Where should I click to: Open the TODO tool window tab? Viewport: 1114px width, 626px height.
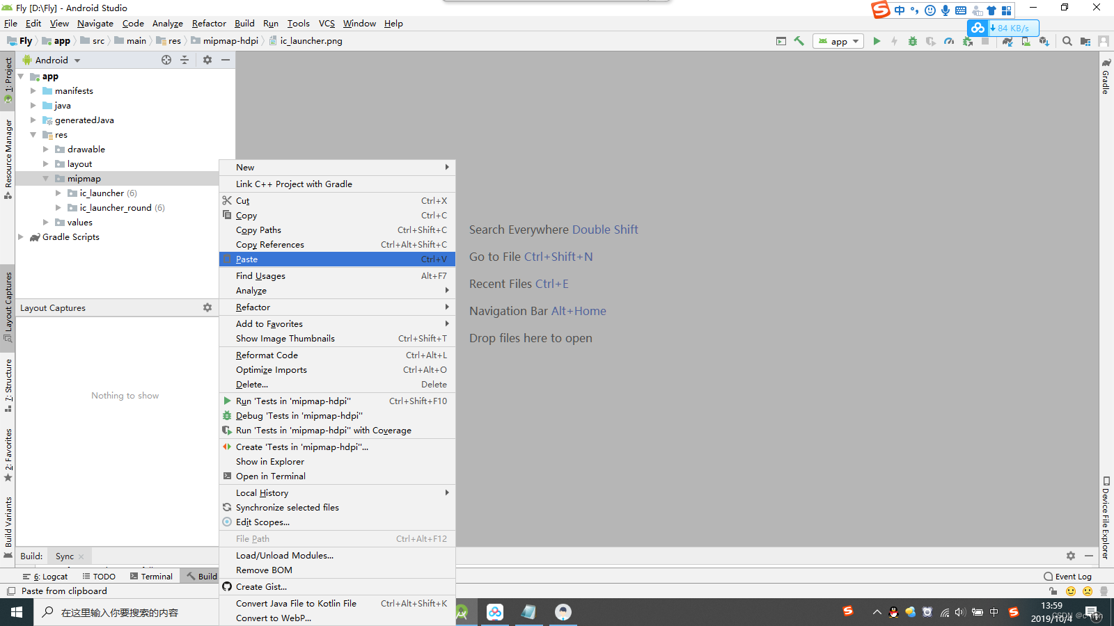99,576
